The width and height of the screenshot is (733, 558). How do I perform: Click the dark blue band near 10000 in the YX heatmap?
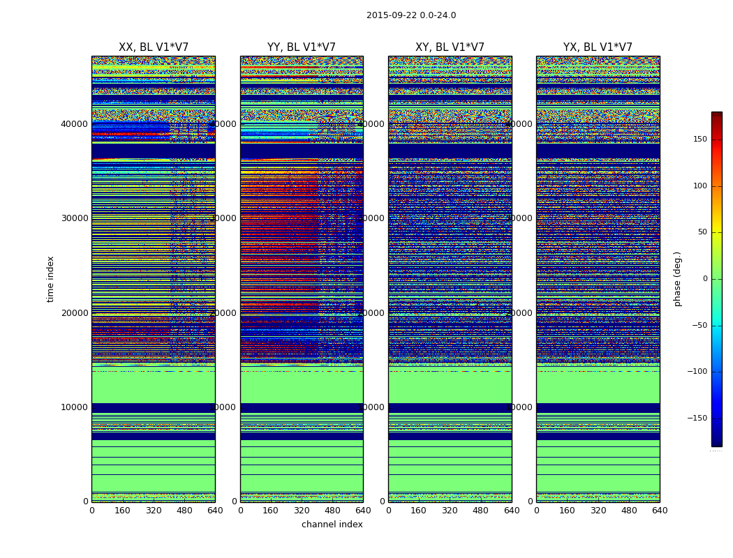pos(598,407)
